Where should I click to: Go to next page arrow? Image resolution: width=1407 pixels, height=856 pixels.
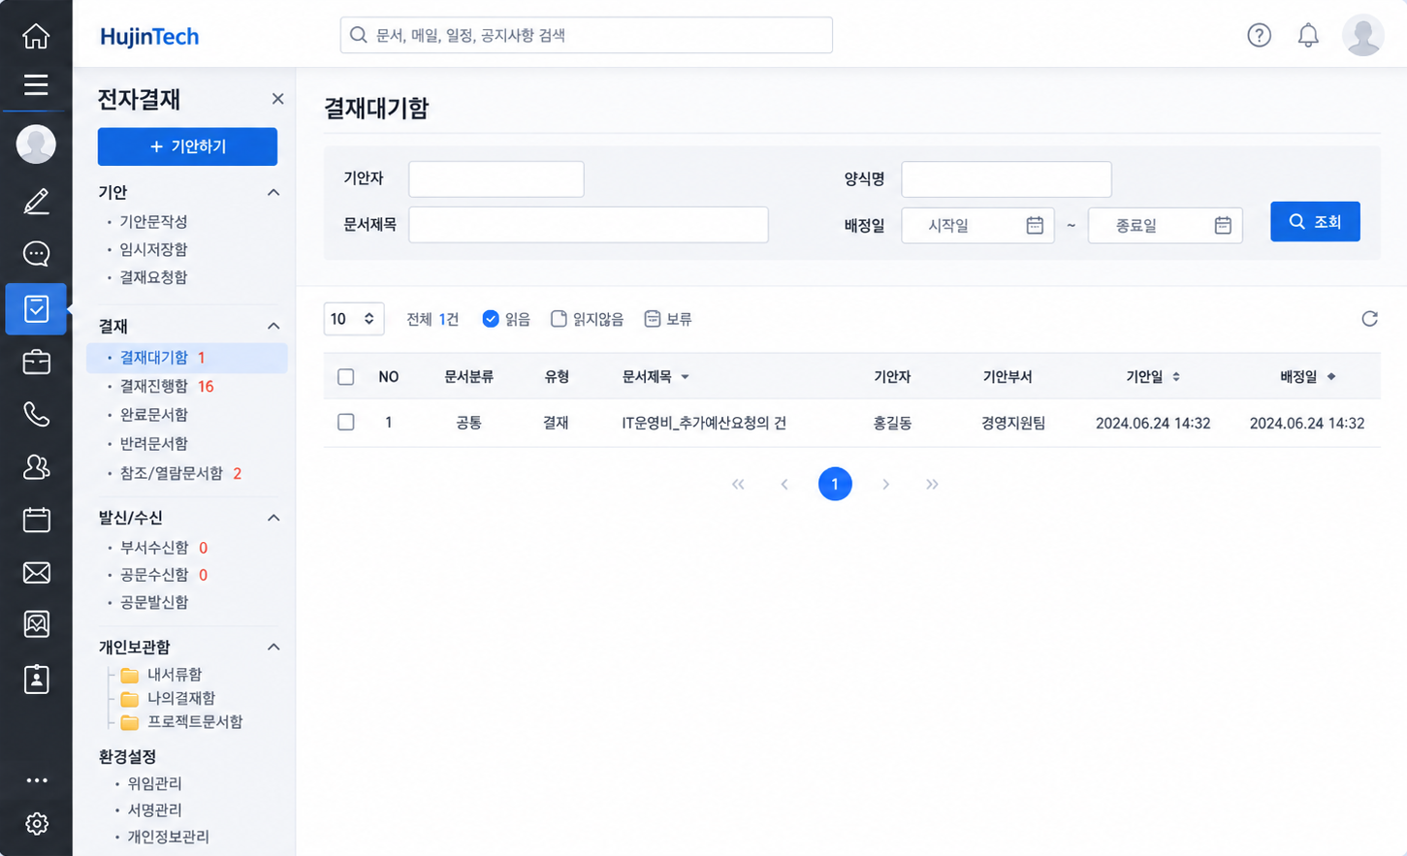(x=885, y=484)
